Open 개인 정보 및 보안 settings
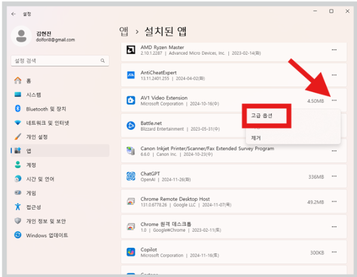 60,221
